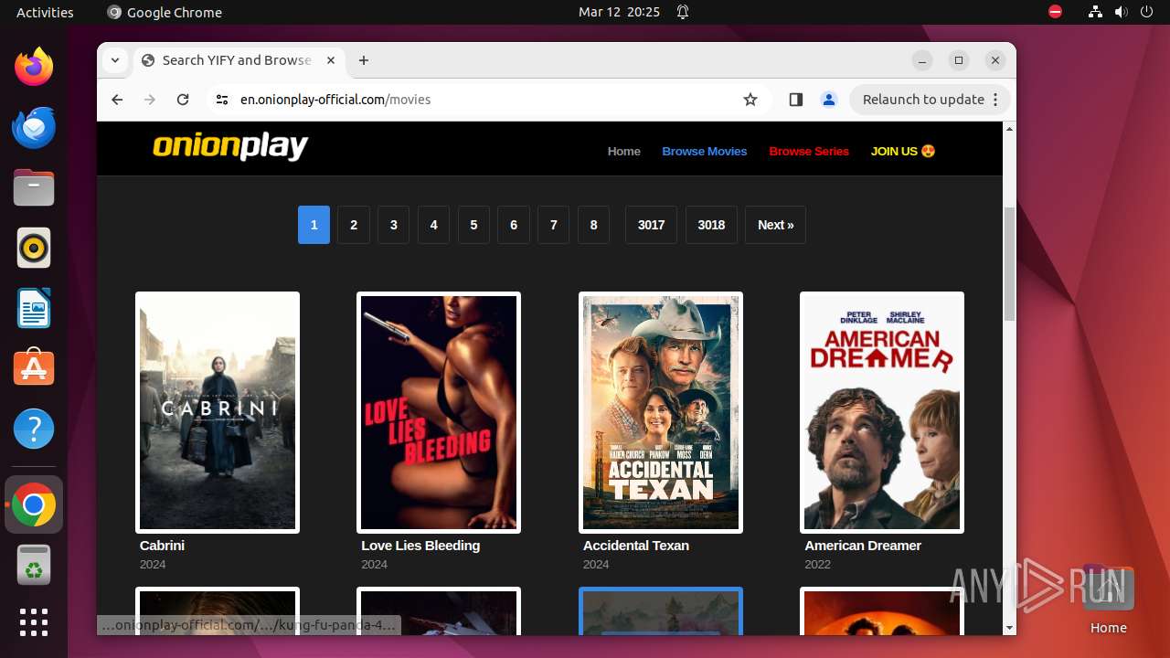Close the Search YIFY tab
Image resolution: width=1170 pixels, height=658 pixels.
(331, 60)
